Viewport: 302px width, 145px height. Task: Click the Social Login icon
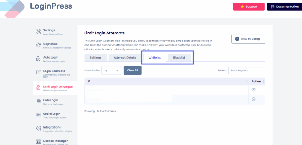tap(38, 115)
